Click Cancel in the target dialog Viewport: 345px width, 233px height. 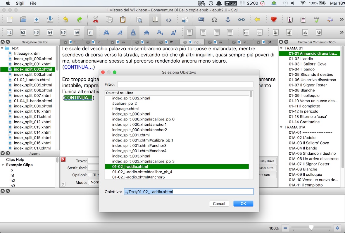click(x=219, y=203)
